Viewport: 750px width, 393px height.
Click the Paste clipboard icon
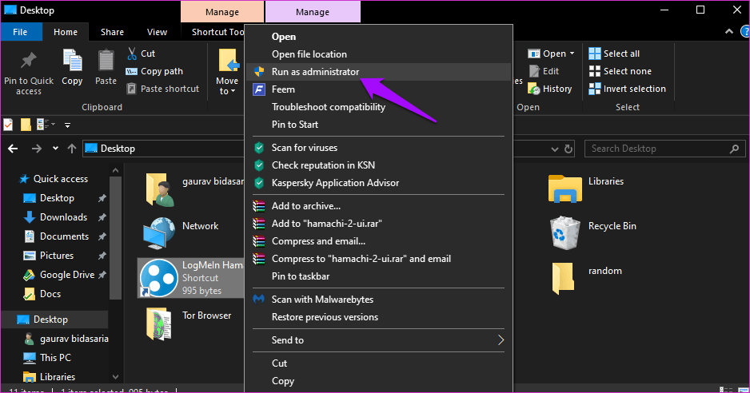pyautogui.click(x=106, y=61)
